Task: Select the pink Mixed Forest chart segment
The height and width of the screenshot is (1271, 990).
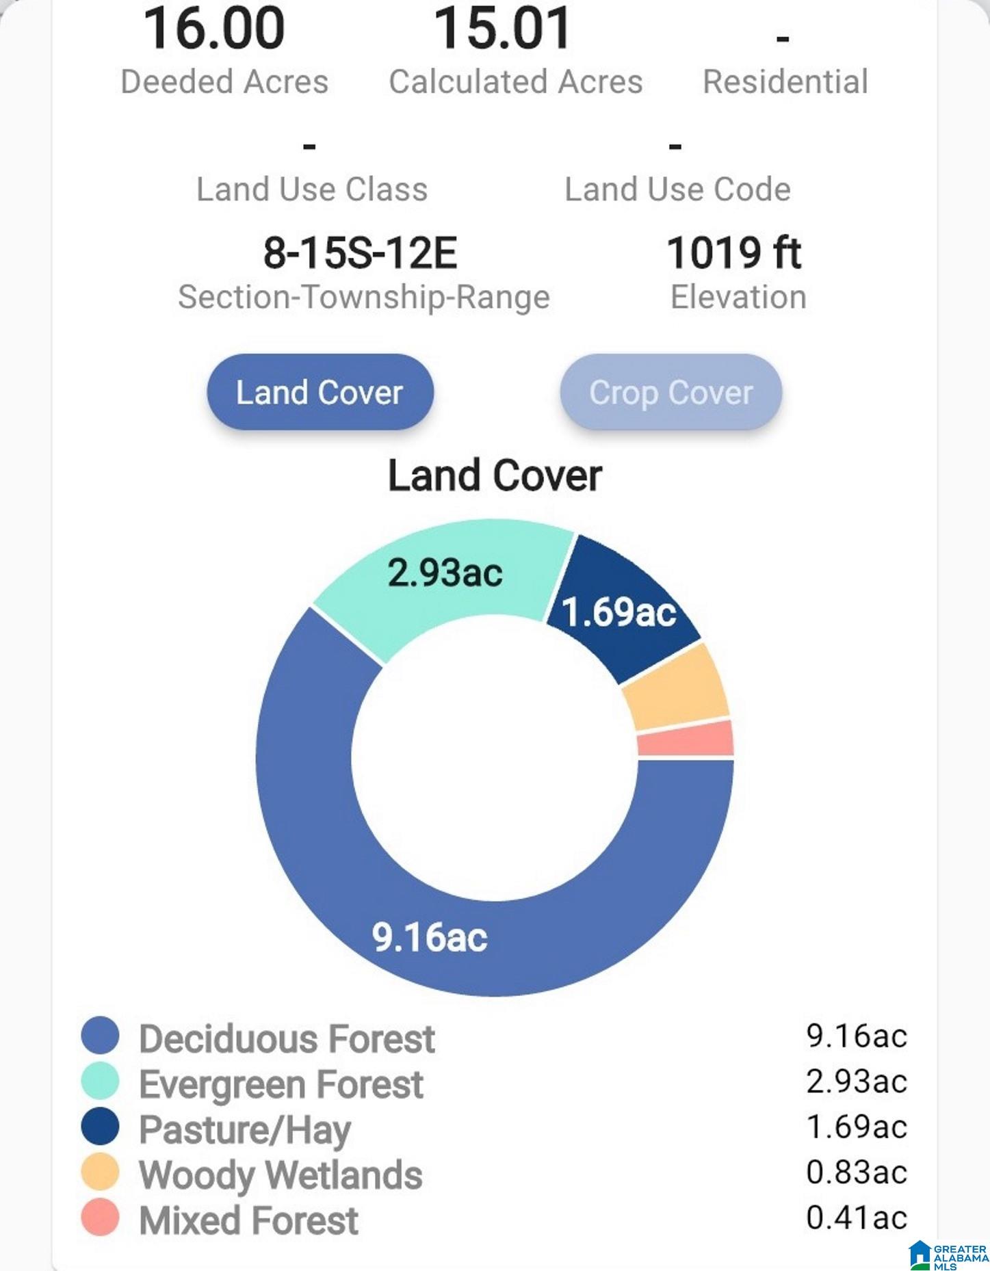Action: 685,738
